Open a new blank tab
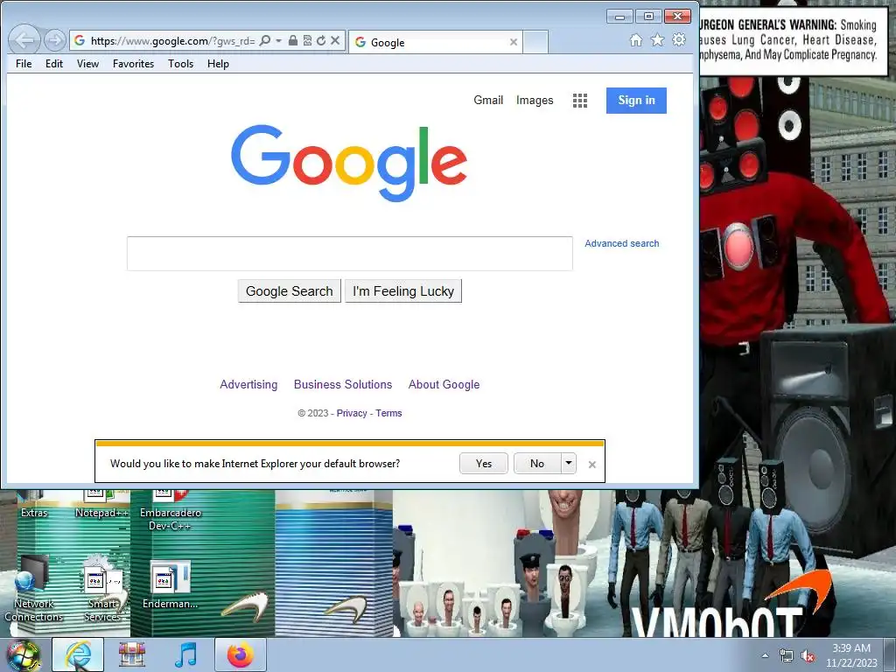 coord(535,42)
